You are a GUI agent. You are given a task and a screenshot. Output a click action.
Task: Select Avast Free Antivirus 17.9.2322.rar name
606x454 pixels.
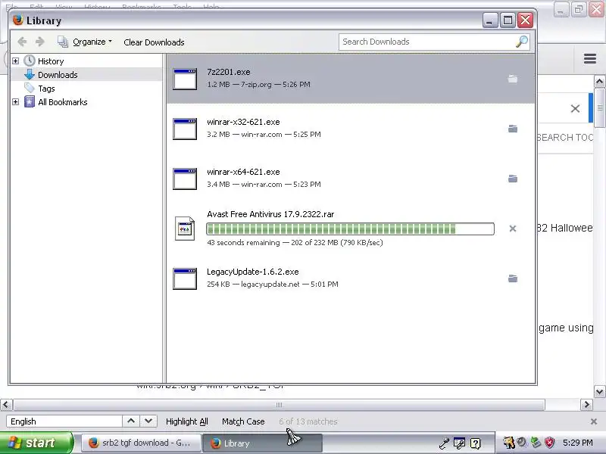(270, 214)
